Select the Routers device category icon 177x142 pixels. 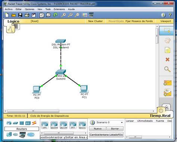[x=9, y=123]
